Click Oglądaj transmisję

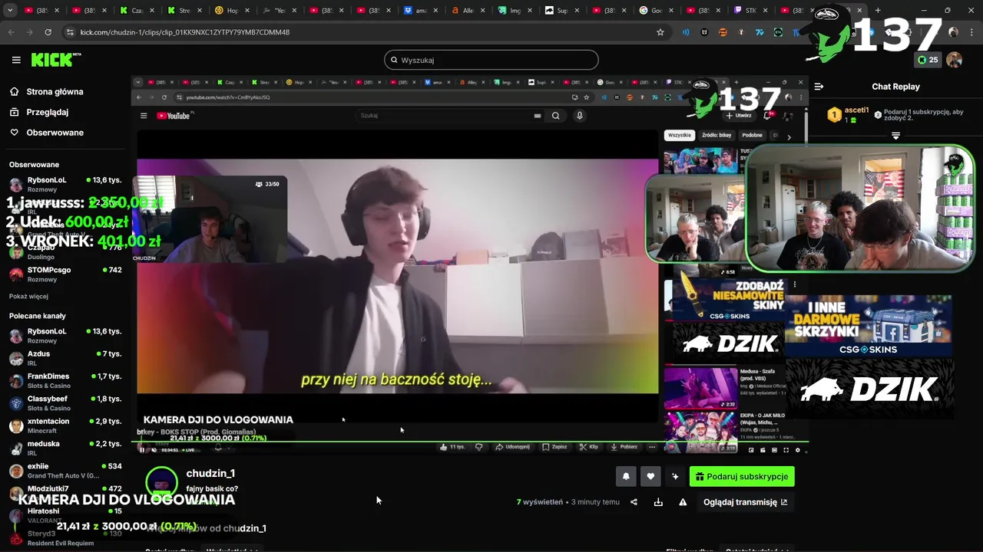click(745, 502)
